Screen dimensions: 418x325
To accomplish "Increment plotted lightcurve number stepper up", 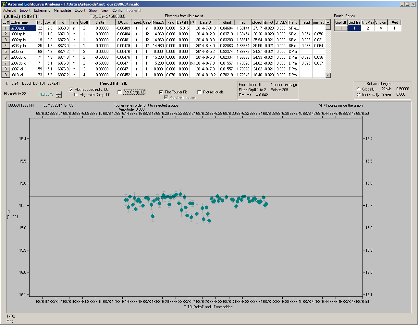I will coord(58,93).
